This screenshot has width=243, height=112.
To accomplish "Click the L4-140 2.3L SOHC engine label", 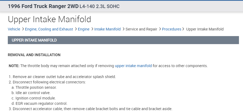I will point(100,6).
